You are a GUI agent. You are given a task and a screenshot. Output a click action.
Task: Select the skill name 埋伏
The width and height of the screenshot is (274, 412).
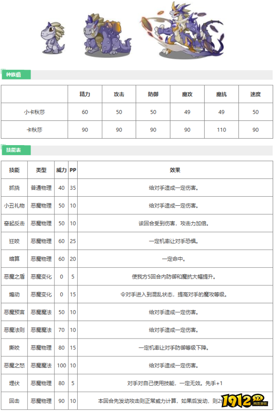pyautogui.click(x=14, y=383)
